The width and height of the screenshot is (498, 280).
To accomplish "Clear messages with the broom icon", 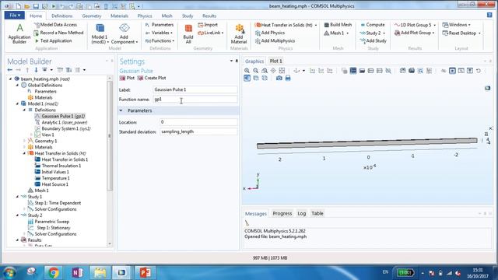I will (x=247, y=223).
